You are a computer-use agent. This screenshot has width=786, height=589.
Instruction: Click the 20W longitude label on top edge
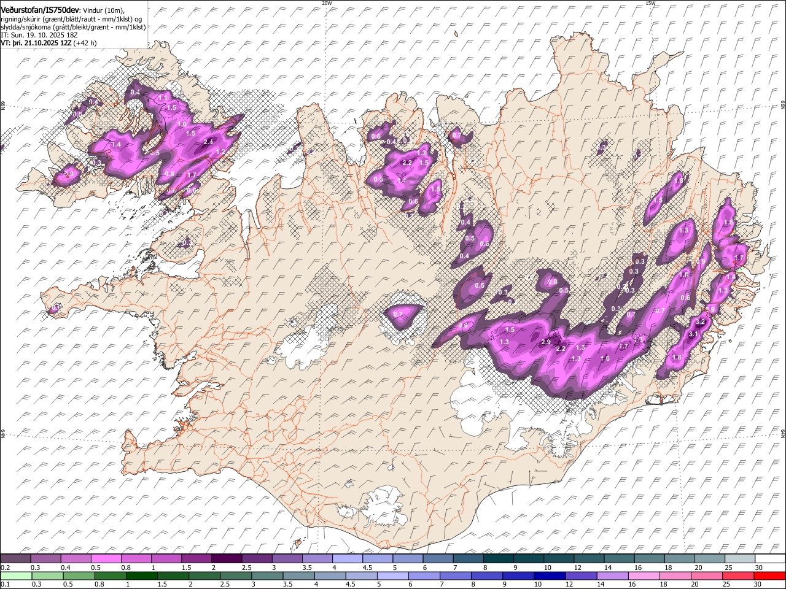pos(327,3)
